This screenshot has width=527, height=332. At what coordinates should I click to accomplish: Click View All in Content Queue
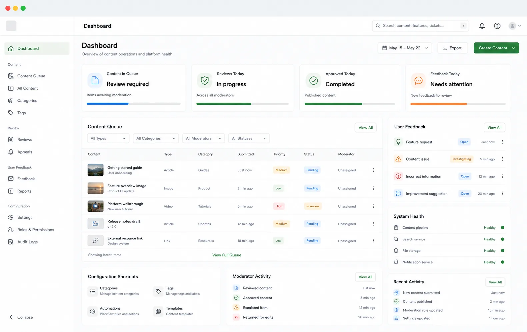pos(366,128)
